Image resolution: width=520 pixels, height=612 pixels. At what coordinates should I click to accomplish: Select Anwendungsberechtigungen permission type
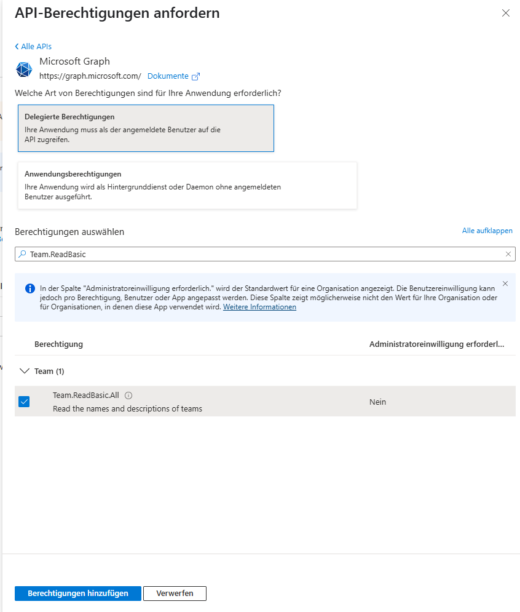click(187, 185)
